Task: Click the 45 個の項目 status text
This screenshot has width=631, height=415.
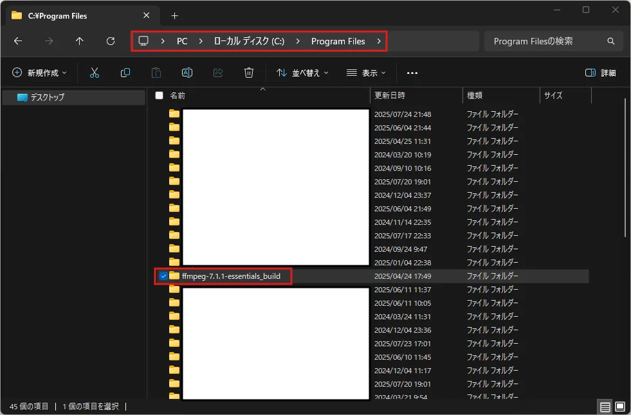Action: [28, 407]
